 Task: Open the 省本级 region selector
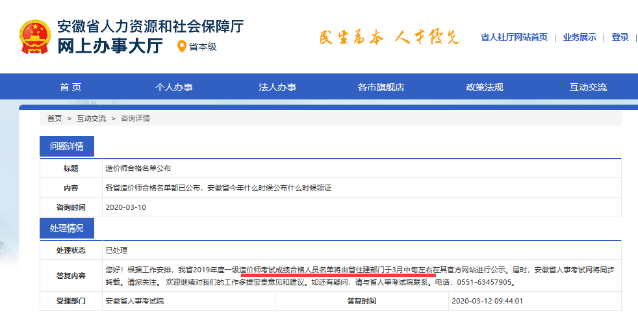(202, 47)
